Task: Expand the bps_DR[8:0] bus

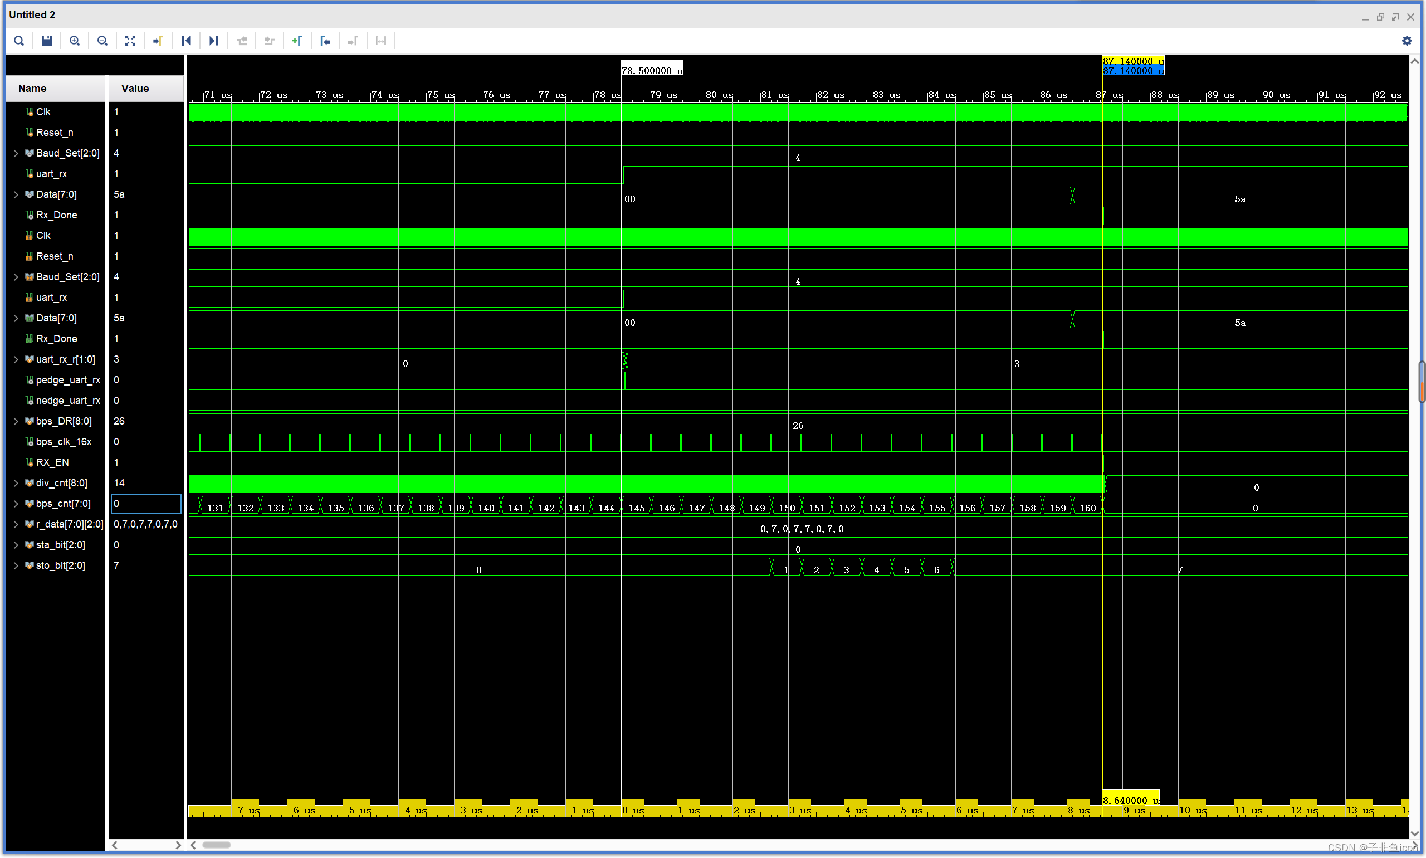Action: tap(16, 422)
